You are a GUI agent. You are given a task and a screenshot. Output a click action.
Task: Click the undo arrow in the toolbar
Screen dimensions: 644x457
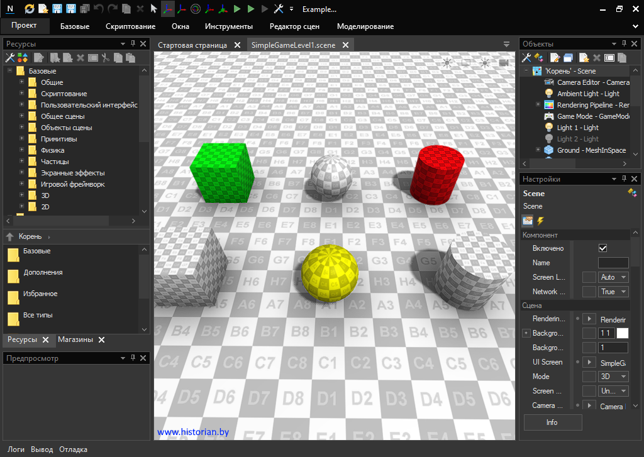pos(99,9)
